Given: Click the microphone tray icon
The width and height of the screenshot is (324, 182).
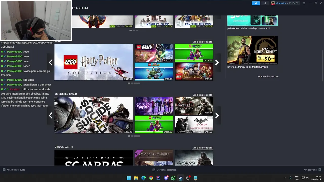Looking at the screenshot, I should point(290,178).
